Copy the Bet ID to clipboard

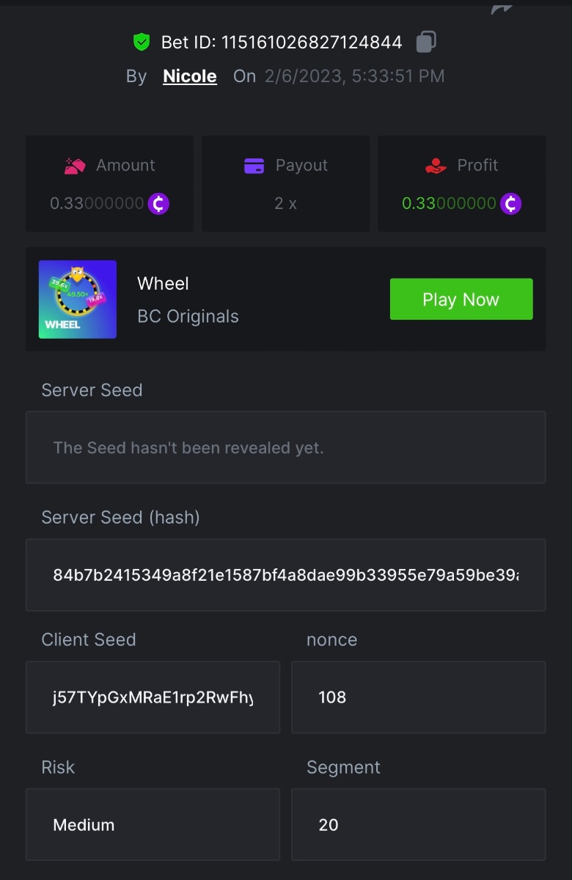click(x=426, y=42)
